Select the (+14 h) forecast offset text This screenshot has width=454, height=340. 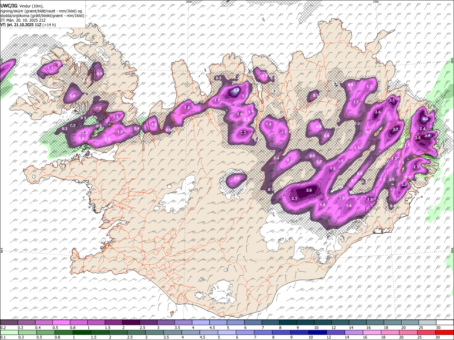coord(49,25)
